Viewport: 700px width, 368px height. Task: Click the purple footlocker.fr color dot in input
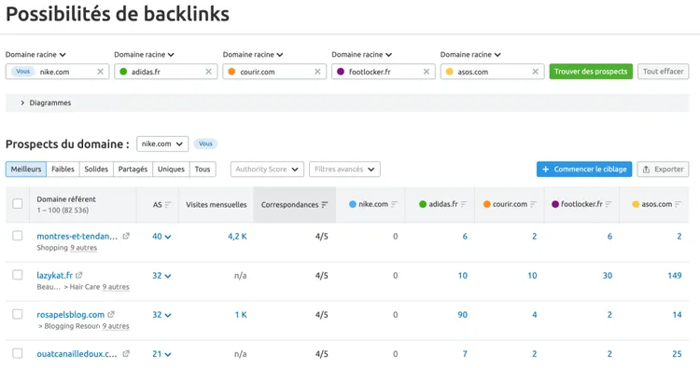[341, 72]
